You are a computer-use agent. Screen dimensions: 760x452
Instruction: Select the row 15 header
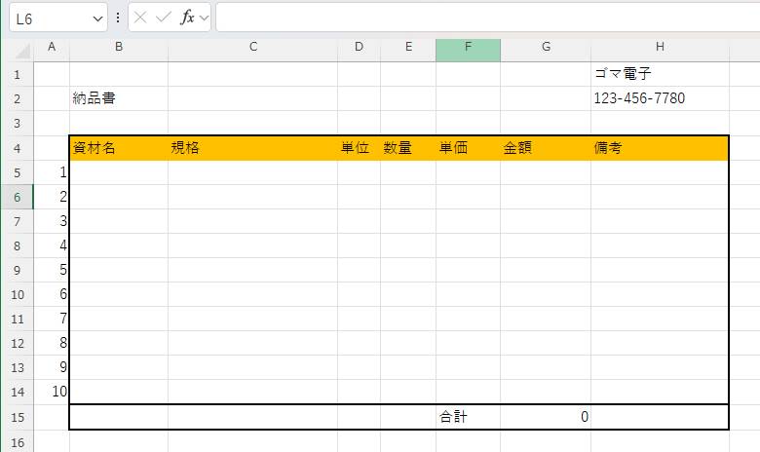point(17,417)
